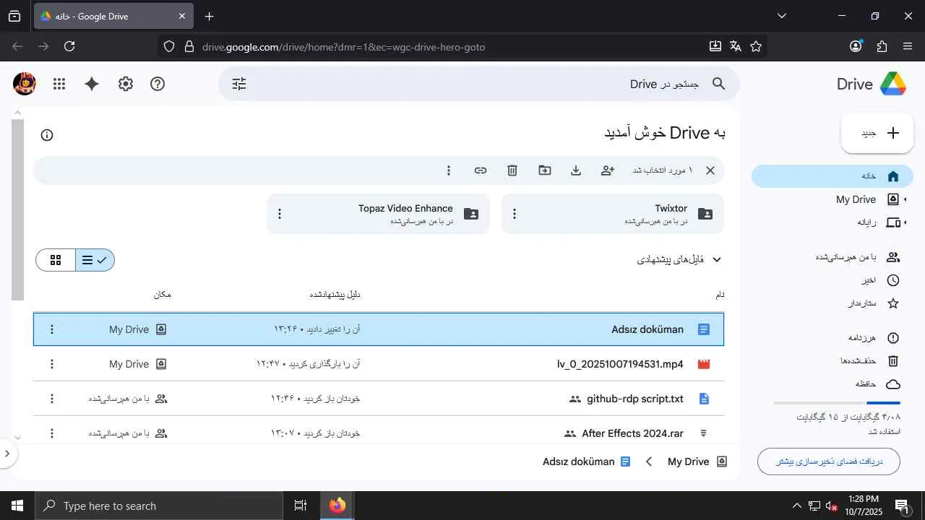925x520 pixels.
Task: Open the Firefox application menu
Action: pyautogui.click(x=908, y=46)
